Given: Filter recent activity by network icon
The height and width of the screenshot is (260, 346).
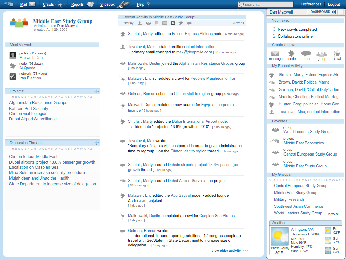Looking at the screenshot, I should pos(173,23).
